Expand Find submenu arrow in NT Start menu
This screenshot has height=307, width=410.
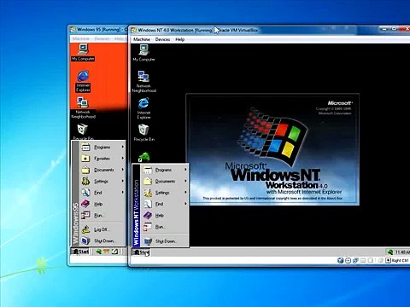click(185, 204)
